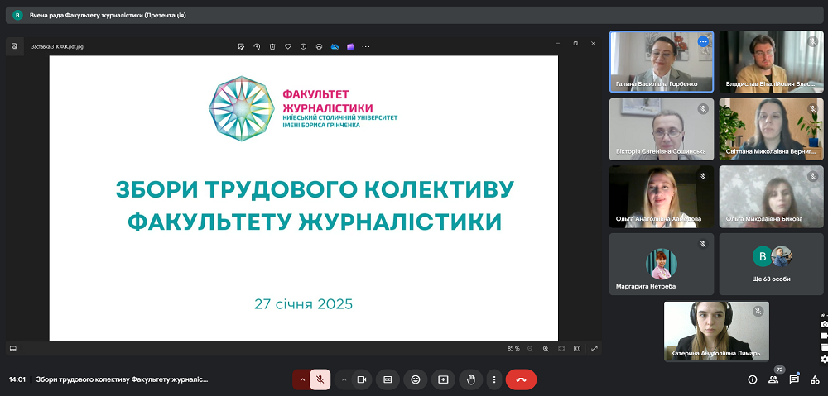Image resolution: width=828 pixels, height=396 pixels.
Task: Open the chat panel icon
Action: click(794, 379)
